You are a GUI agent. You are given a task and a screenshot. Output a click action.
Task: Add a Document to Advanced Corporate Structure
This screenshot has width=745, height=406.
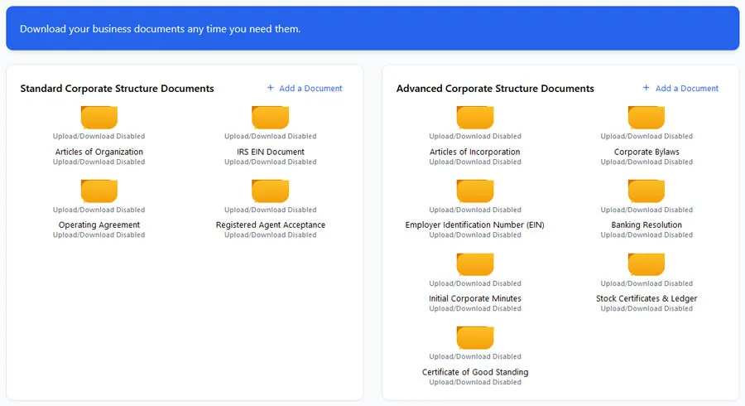[680, 89]
